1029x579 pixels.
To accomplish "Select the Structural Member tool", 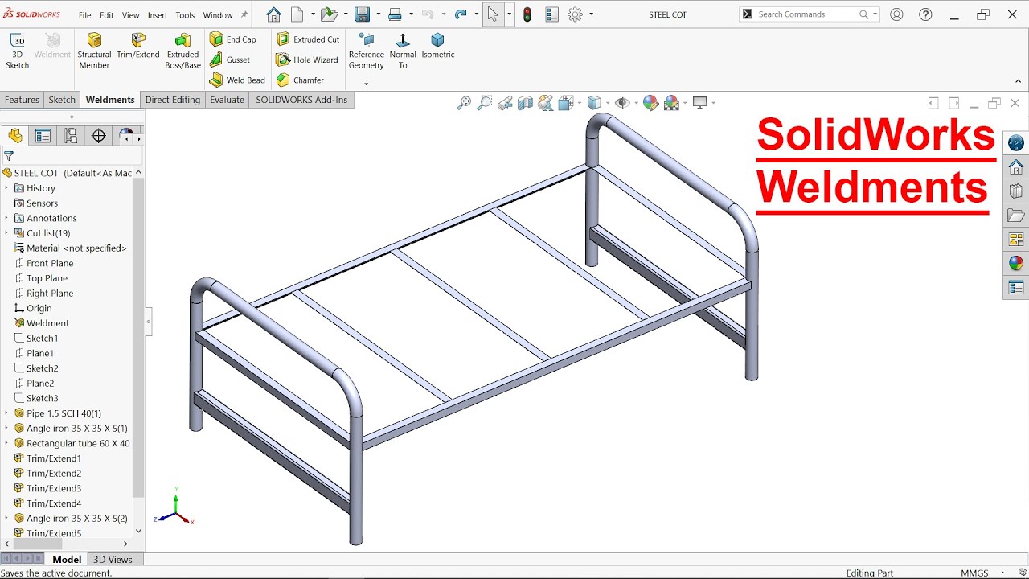I will (94, 51).
